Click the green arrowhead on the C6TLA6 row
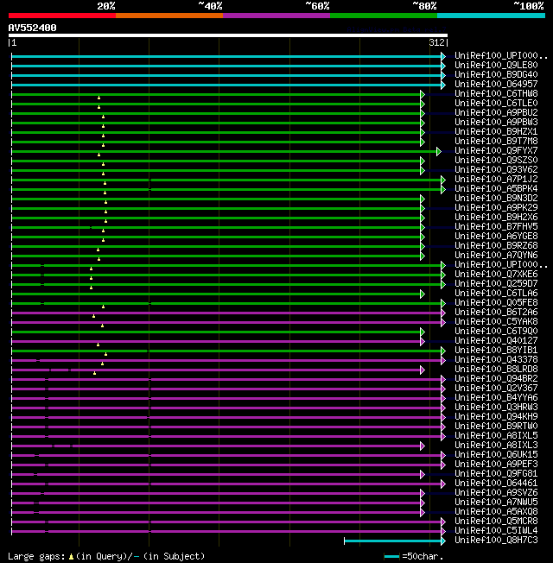Viewport: 553px width, 563px height. pyautogui.click(x=423, y=294)
